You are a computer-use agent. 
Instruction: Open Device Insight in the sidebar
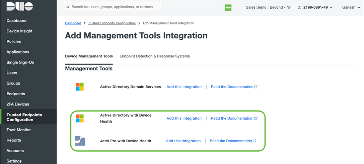(19, 31)
